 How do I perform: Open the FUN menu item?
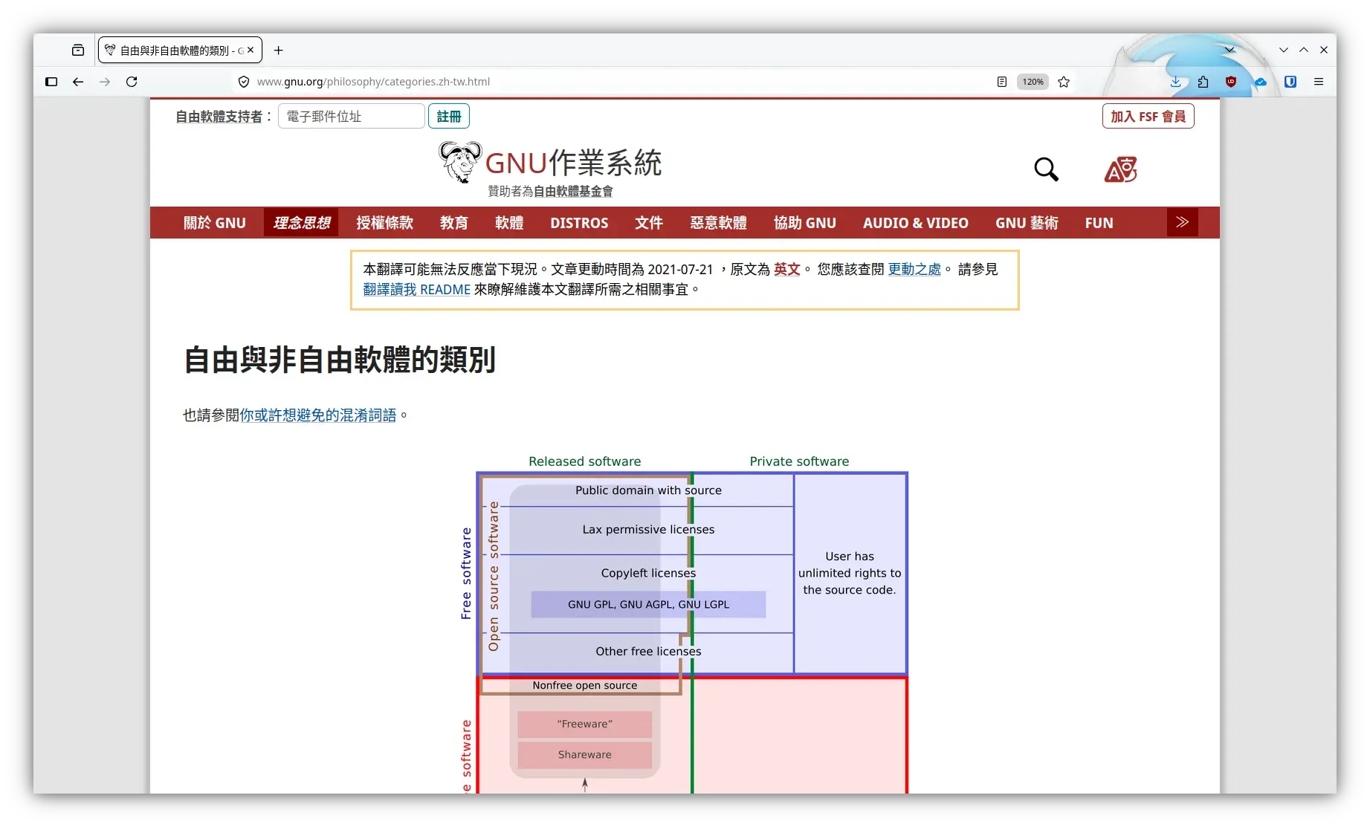[x=1099, y=223]
